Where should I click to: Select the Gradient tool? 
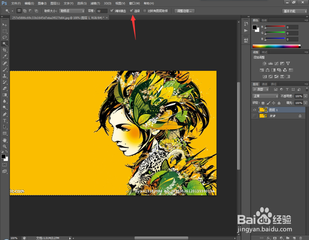[5, 95]
